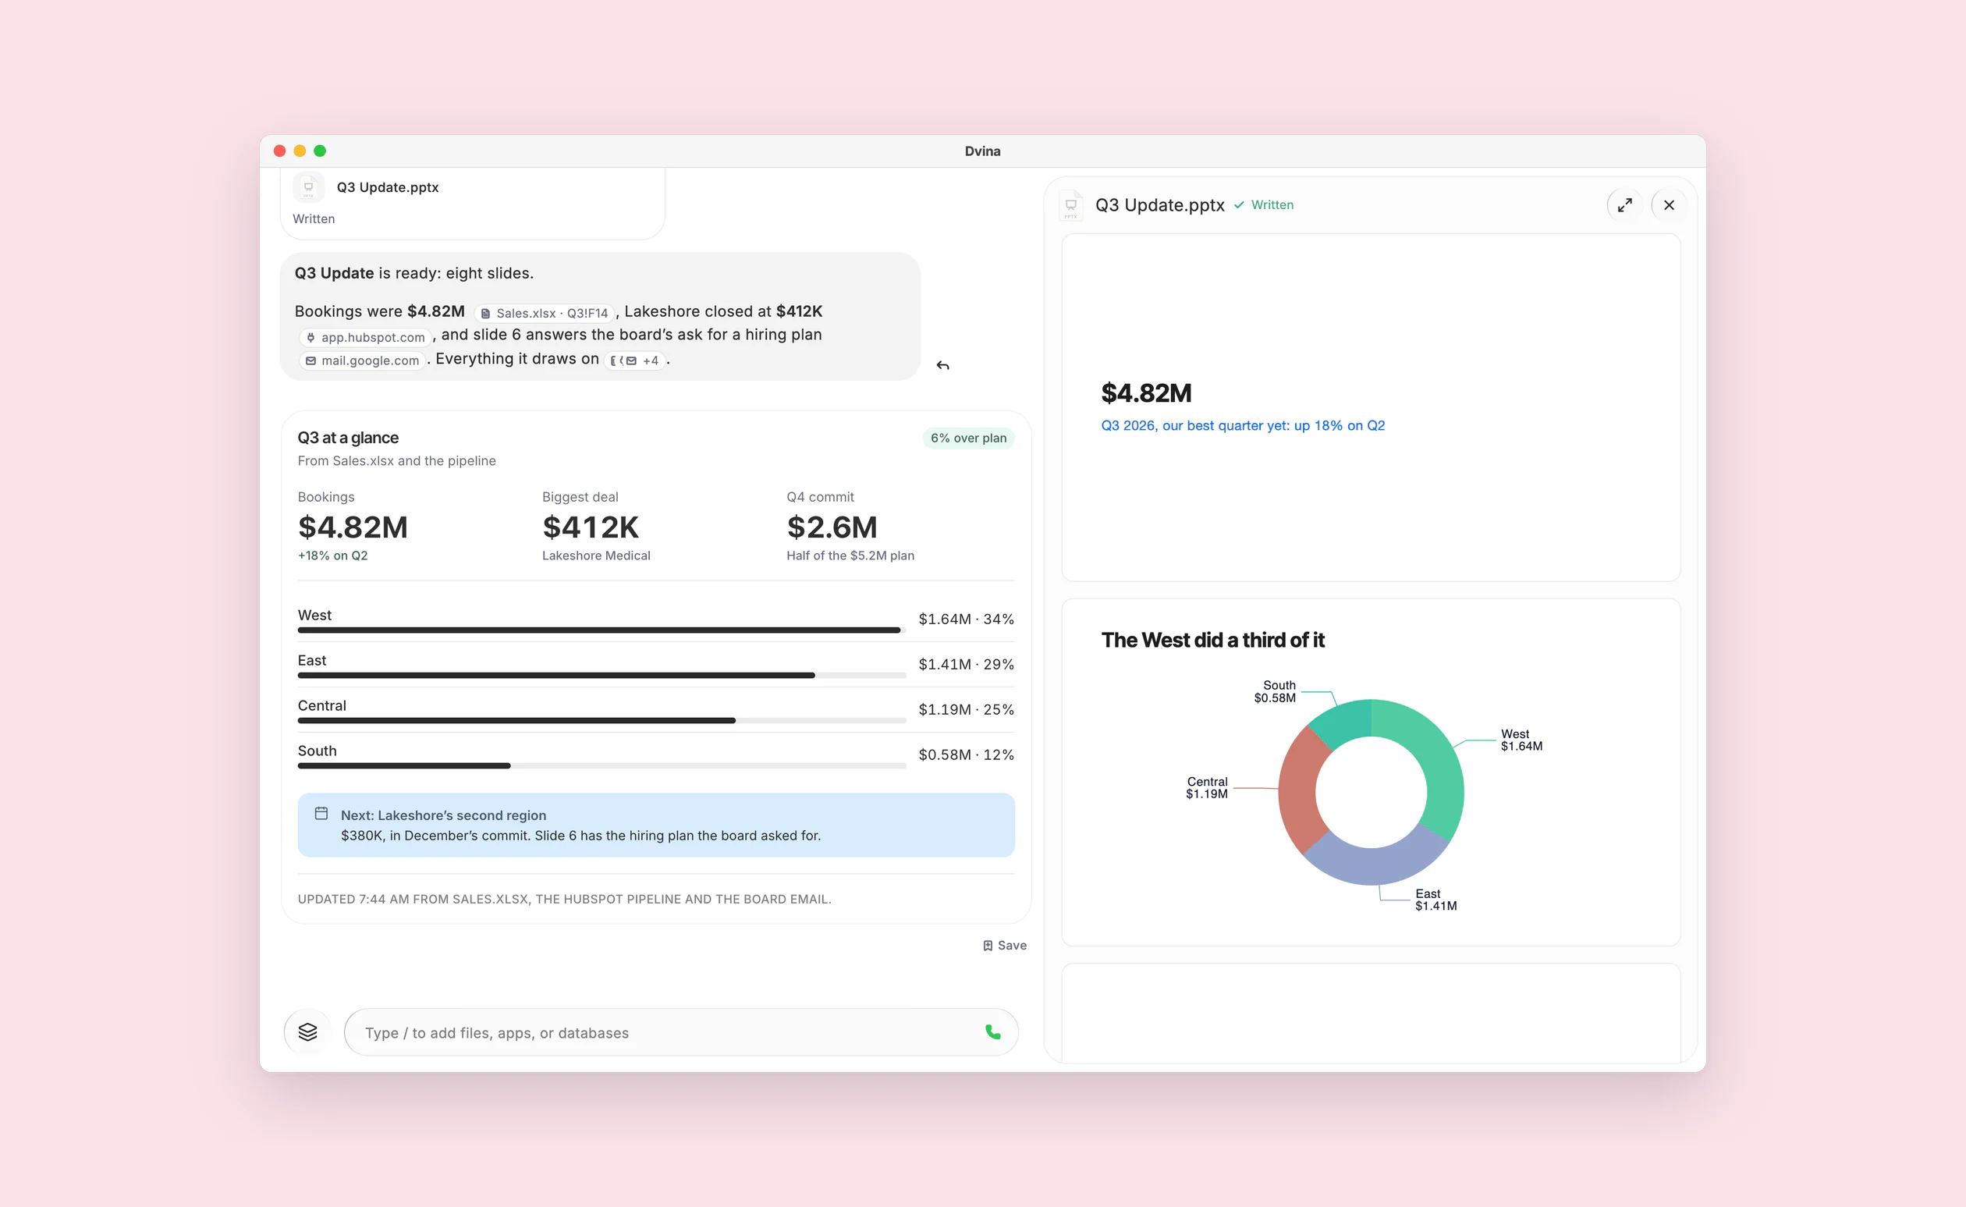Click the green macOS fullscreen window button
The height and width of the screenshot is (1207, 1966).
point(320,151)
